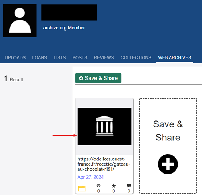Open the UPLOADS tab
Screen dimensions: 202x195
click(x=15, y=58)
